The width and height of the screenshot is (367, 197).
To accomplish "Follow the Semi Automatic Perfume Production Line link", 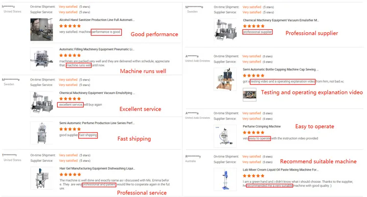I will tap(97, 123).
